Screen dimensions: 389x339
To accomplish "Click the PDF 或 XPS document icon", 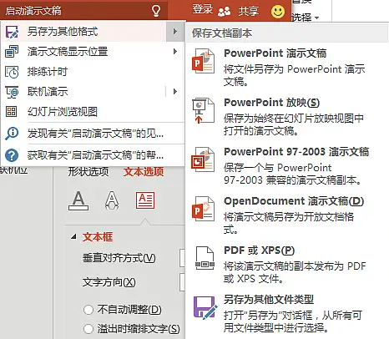I will tap(205, 258).
